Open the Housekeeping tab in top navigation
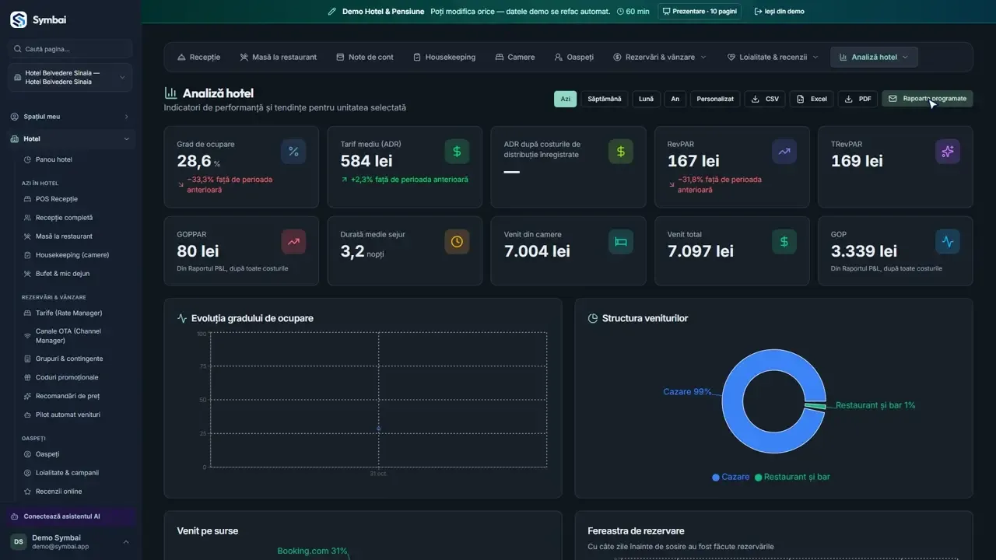This screenshot has width=996, height=560. pyautogui.click(x=444, y=57)
